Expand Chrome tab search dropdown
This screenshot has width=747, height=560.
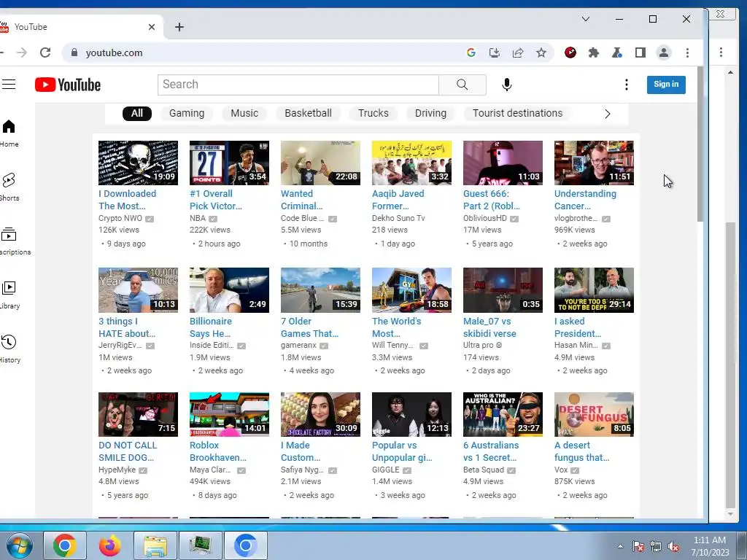pyautogui.click(x=586, y=19)
